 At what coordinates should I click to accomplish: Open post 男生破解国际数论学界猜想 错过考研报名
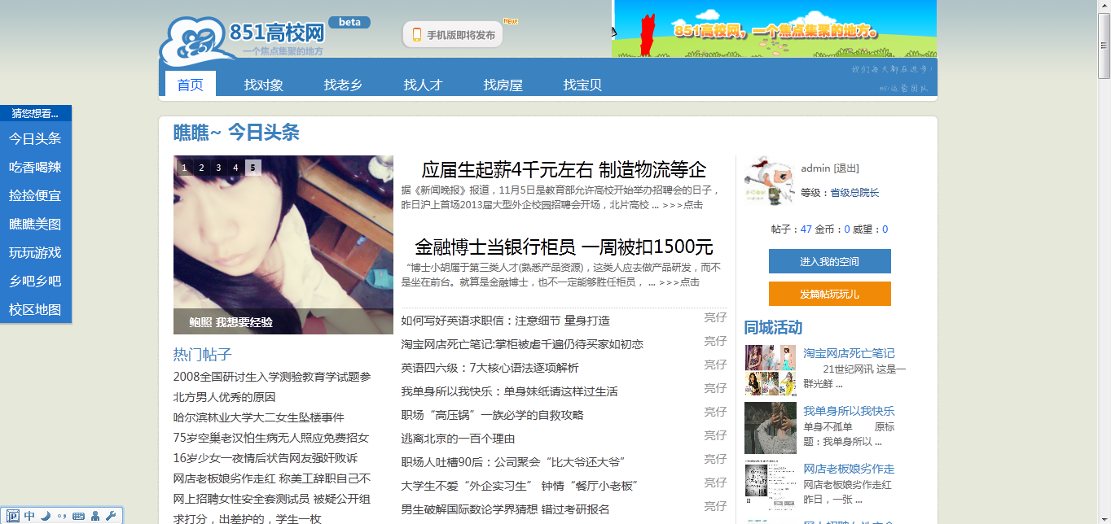[506, 509]
